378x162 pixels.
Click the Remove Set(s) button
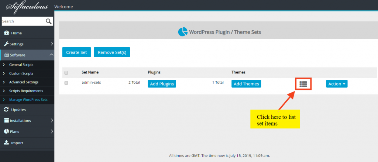pos(112,52)
